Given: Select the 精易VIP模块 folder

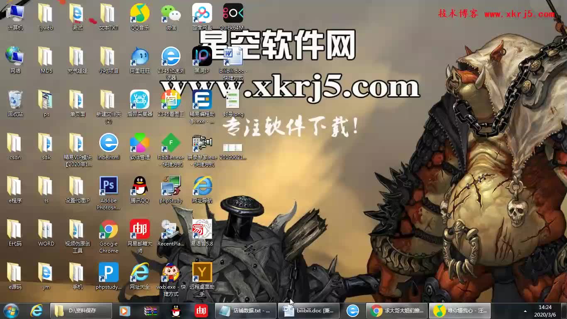Looking at the screenshot, I should point(78,150).
